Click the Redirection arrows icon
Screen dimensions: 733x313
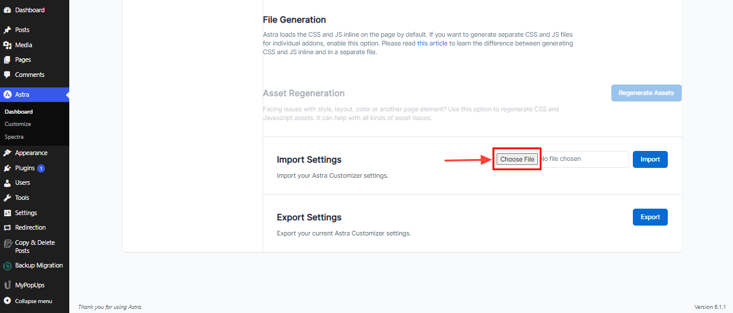pyautogui.click(x=7, y=227)
